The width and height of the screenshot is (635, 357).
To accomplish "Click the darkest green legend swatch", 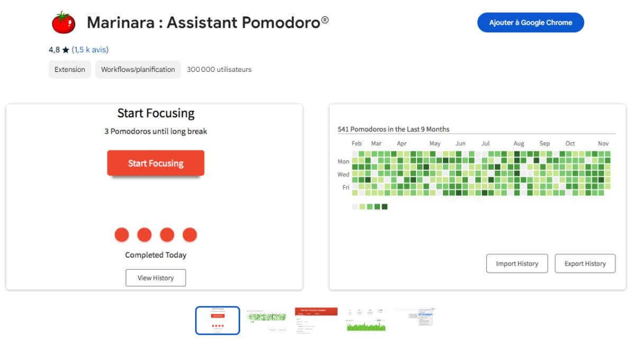I will (x=385, y=207).
